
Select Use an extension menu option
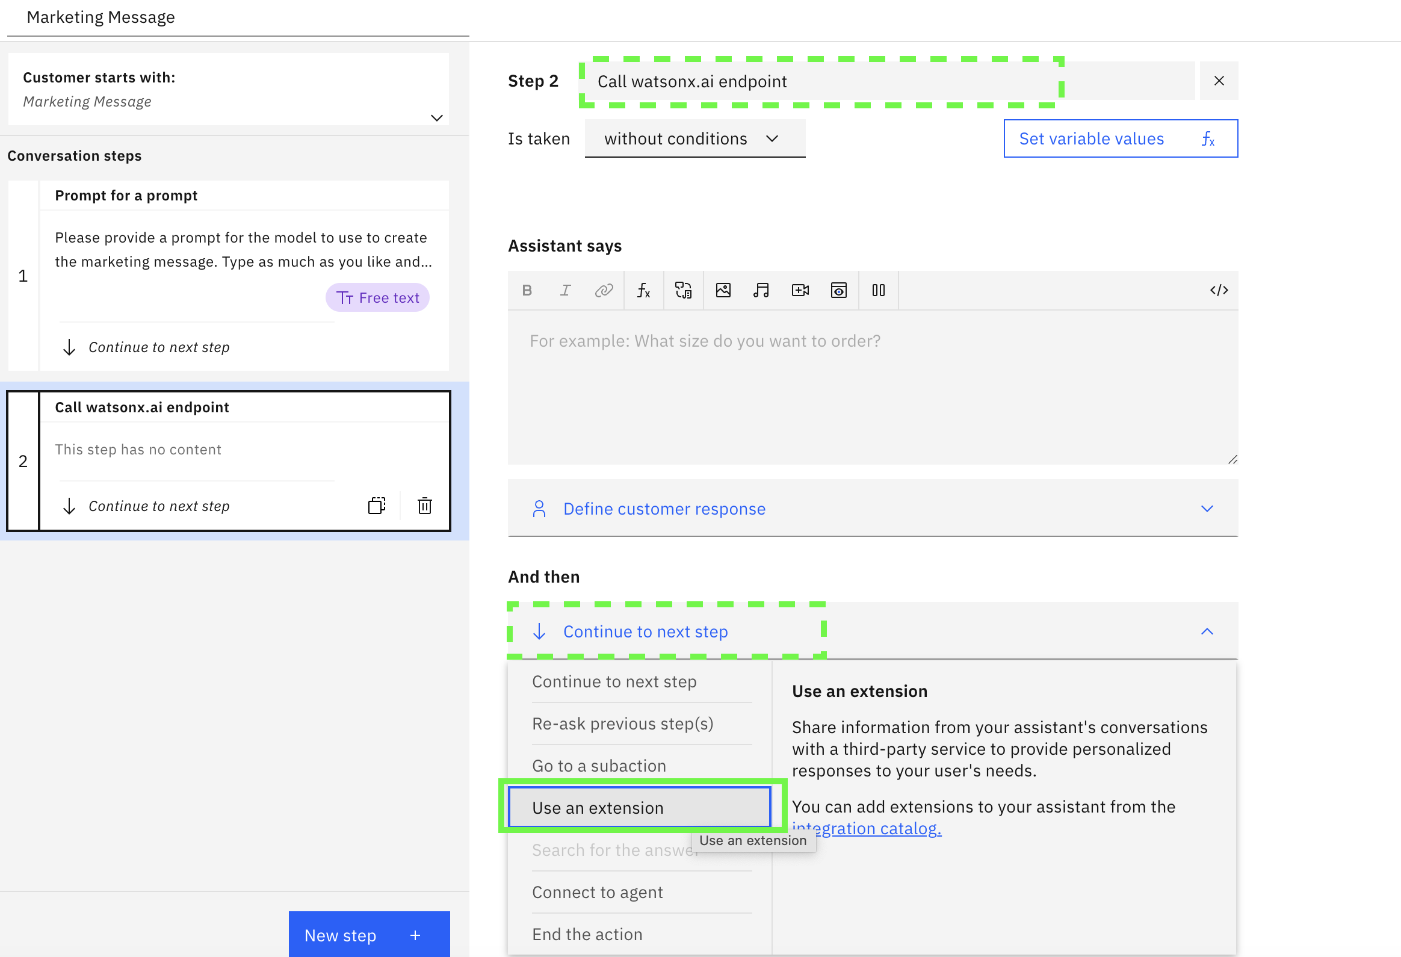[598, 807]
